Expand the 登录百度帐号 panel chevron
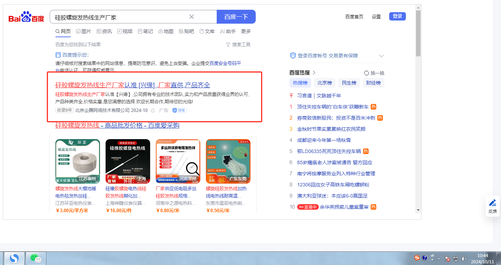 381,56
